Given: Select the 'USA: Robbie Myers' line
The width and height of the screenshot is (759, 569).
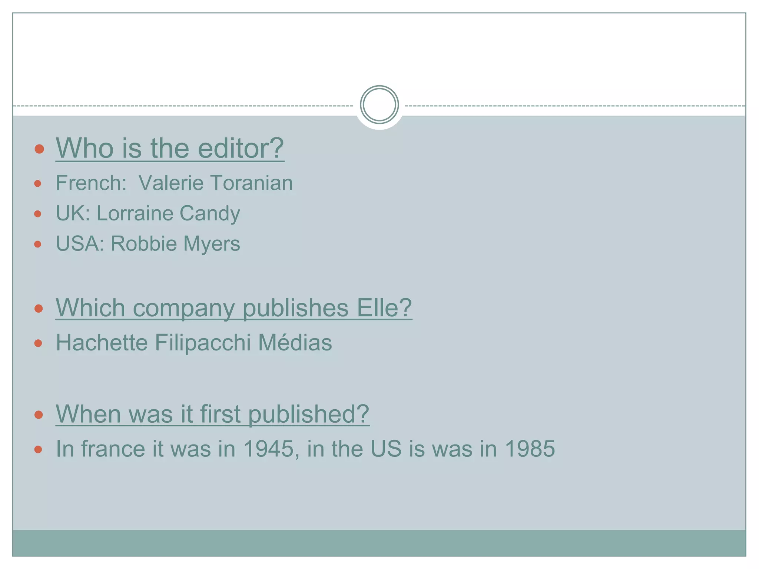Looking at the screenshot, I should pyautogui.click(x=148, y=244).
